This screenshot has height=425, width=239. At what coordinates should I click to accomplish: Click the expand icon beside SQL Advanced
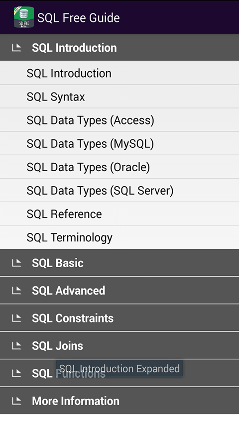coord(16,291)
